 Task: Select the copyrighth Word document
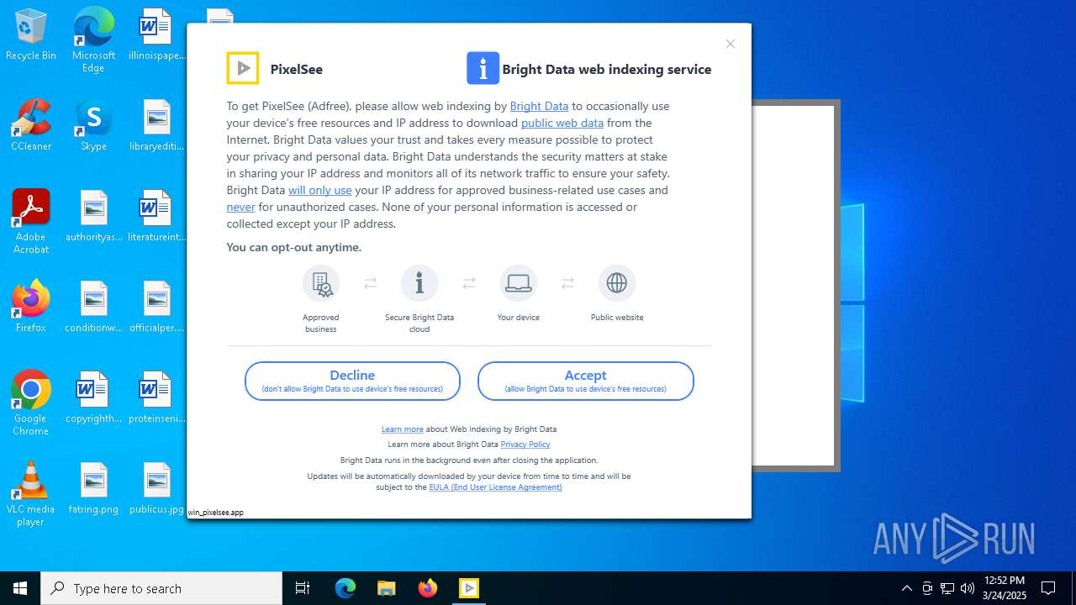coord(93,397)
